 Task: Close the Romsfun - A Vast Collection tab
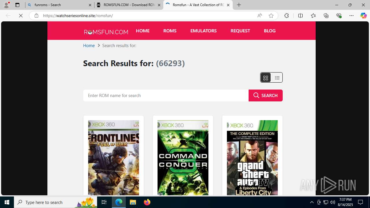click(228, 5)
